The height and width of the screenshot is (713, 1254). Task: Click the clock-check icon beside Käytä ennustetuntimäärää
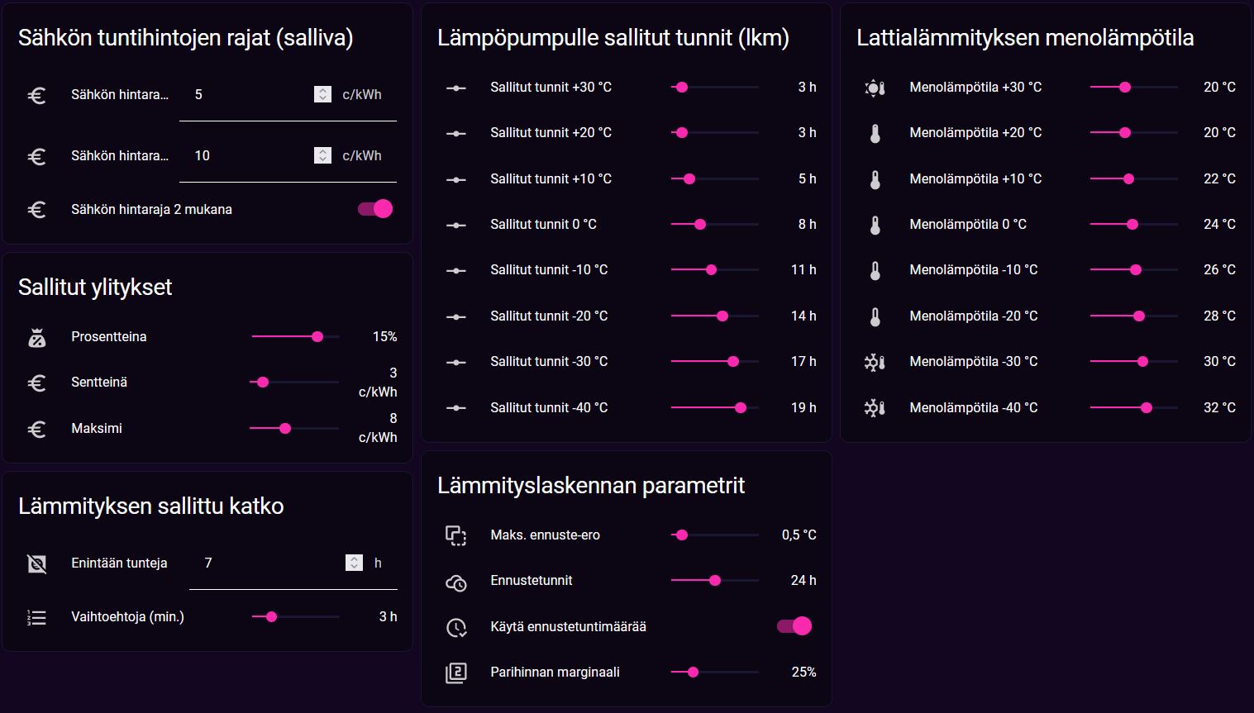tap(455, 626)
